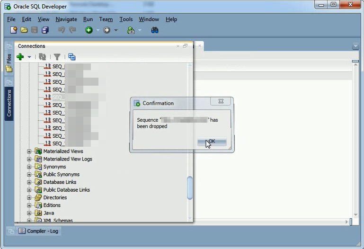Close the Confirmation dialog with X

[x=221, y=101]
